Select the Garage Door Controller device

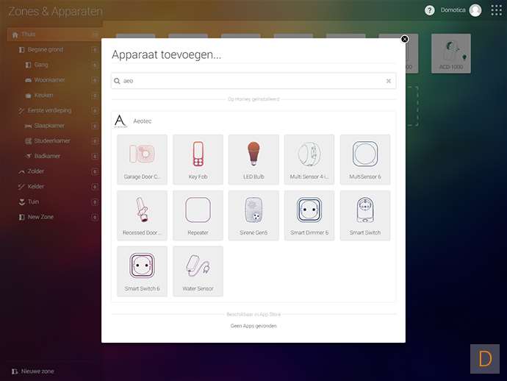click(142, 160)
